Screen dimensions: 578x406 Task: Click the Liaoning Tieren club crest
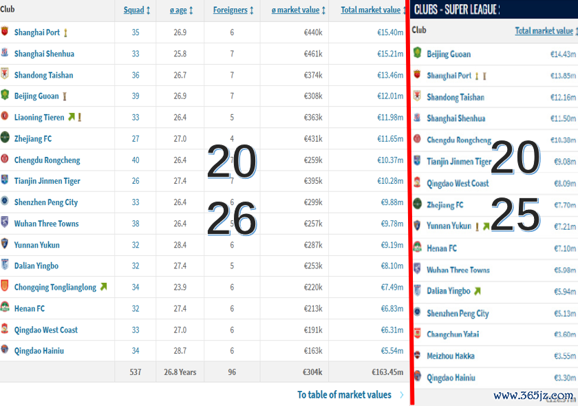[x=5, y=117]
